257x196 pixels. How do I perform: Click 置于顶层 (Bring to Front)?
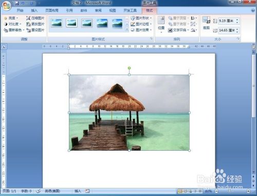click(178, 18)
